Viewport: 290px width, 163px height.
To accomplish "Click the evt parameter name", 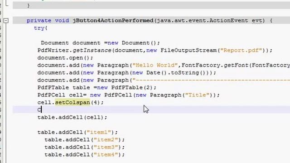I will coord(257,20).
